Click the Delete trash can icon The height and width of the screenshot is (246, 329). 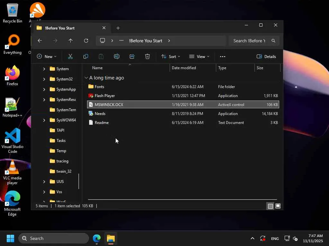147,56
